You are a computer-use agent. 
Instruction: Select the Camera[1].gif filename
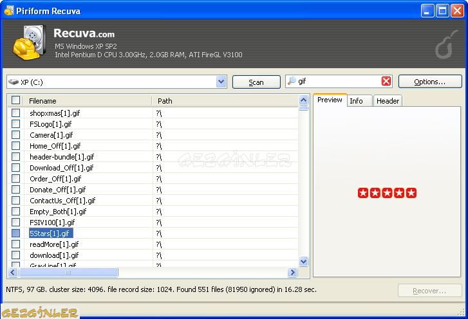pos(51,135)
